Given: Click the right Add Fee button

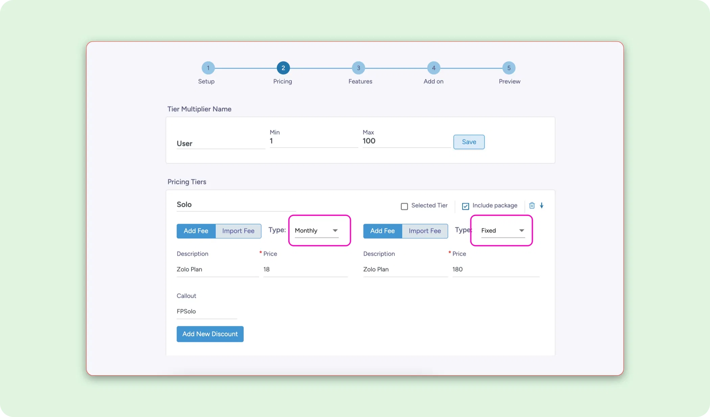Looking at the screenshot, I should point(382,231).
